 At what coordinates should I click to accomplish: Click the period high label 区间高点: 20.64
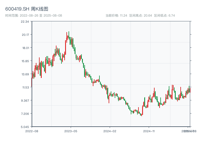click(141, 16)
